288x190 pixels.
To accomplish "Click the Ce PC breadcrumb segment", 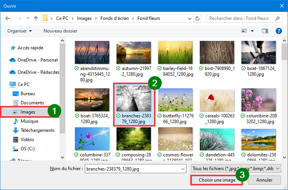I will 62,18.
